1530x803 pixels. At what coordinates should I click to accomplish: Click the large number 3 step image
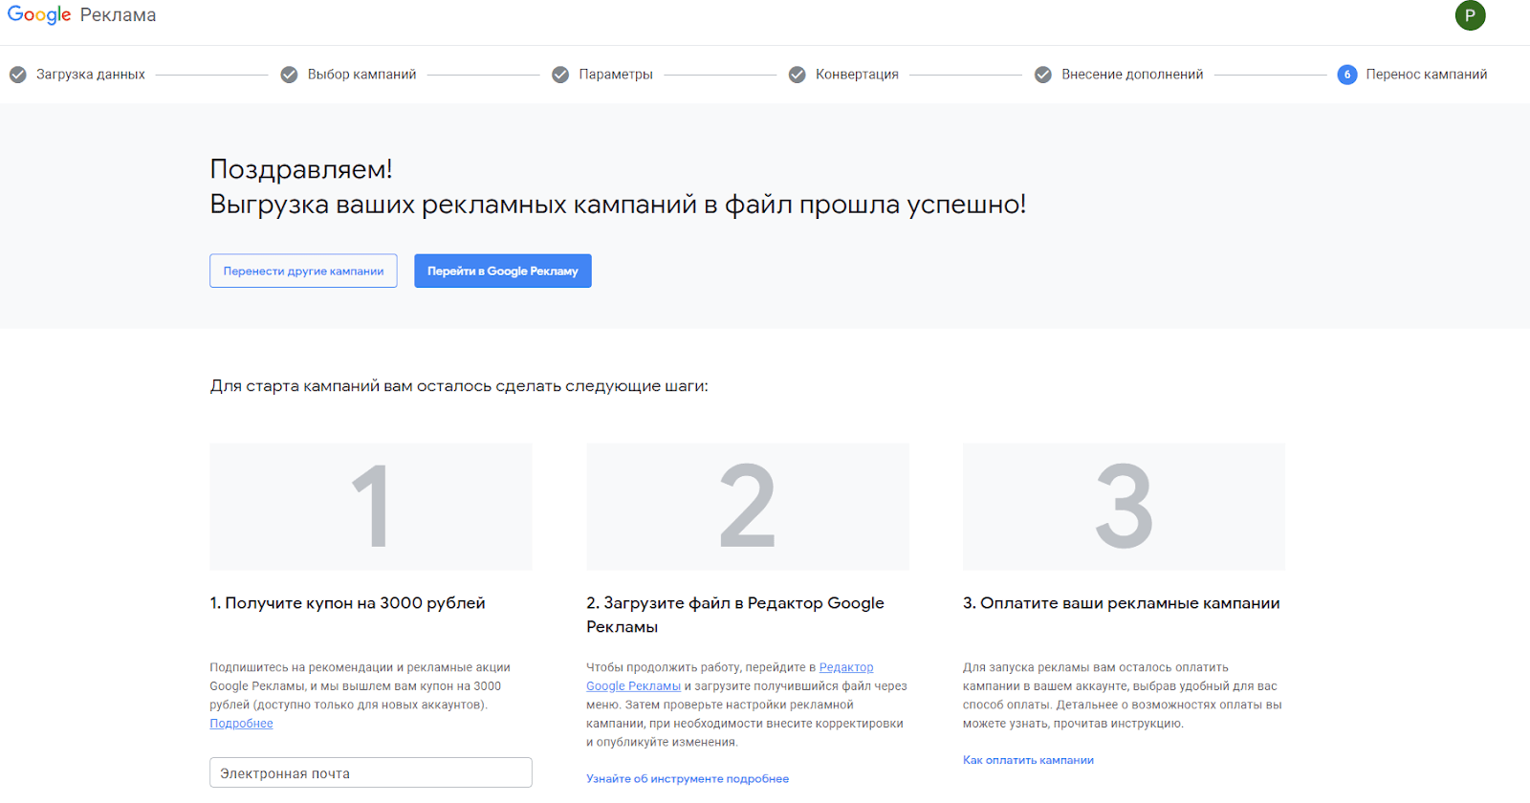tap(1125, 507)
